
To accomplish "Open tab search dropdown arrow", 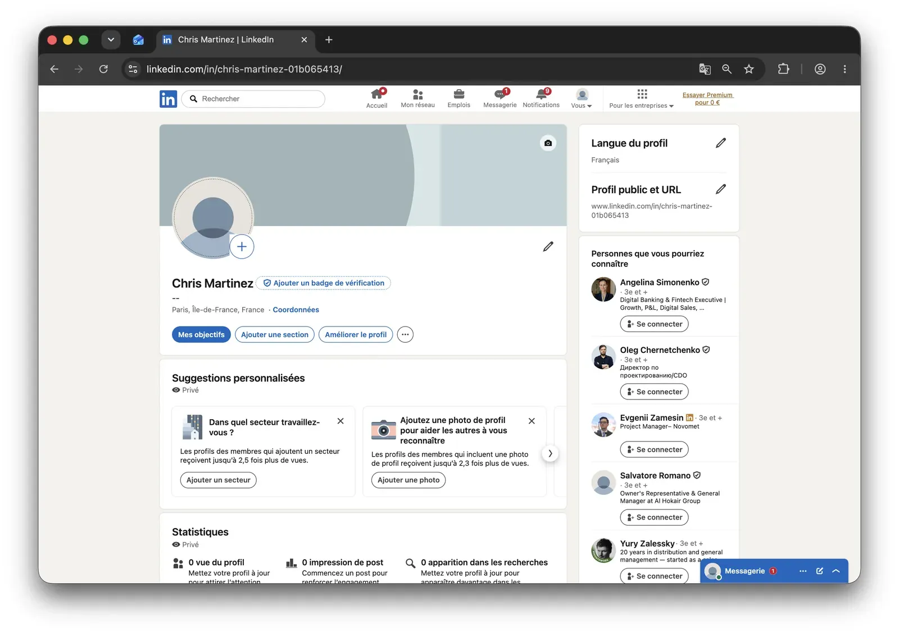I will pyautogui.click(x=111, y=40).
